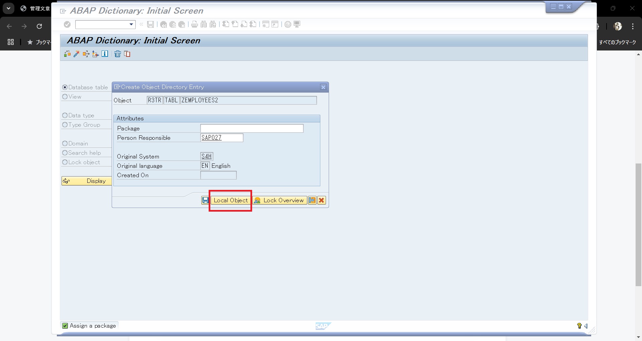Select the Type Group radio button
Viewport: 642px width, 341px height.
click(x=65, y=125)
